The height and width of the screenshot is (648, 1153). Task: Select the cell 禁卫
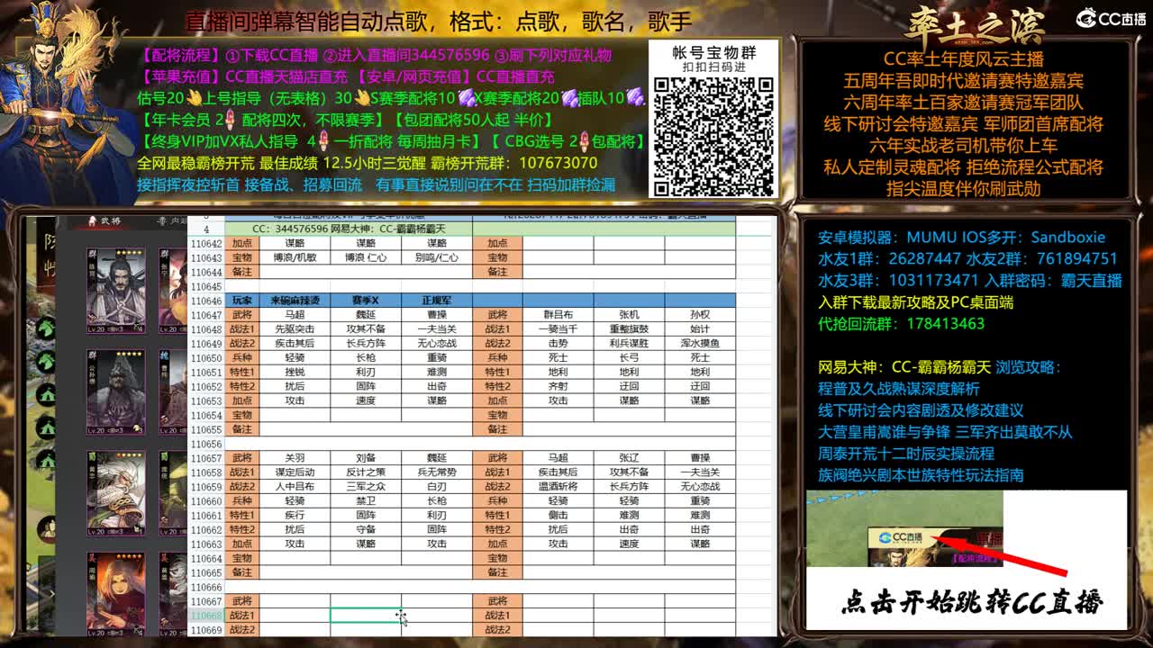click(366, 501)
